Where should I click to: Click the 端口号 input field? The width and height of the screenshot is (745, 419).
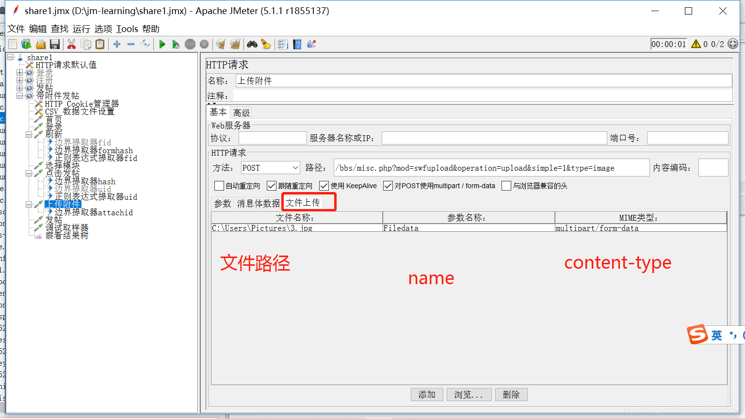point(687,138)
